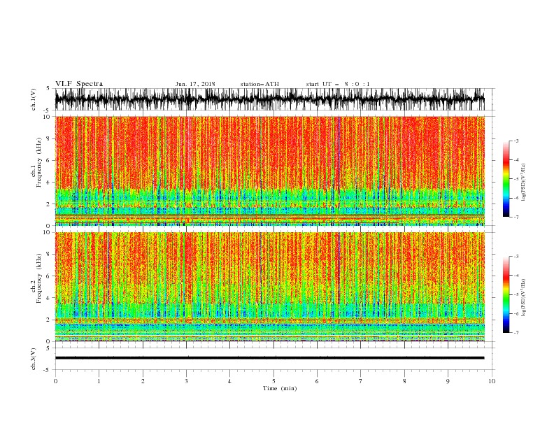The width and height of the screenshot is (554, 428).
Task: Select the "start UT = 8 :0 :1" text
Action: click(x=338, y=84)
